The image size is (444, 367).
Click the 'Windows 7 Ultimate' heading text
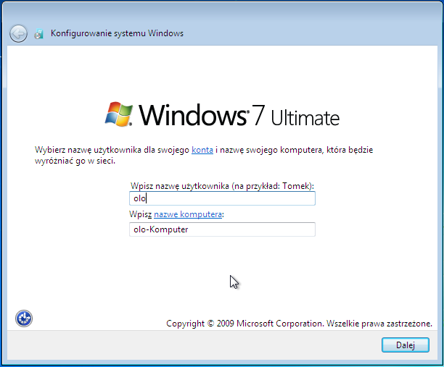(239, 114)
